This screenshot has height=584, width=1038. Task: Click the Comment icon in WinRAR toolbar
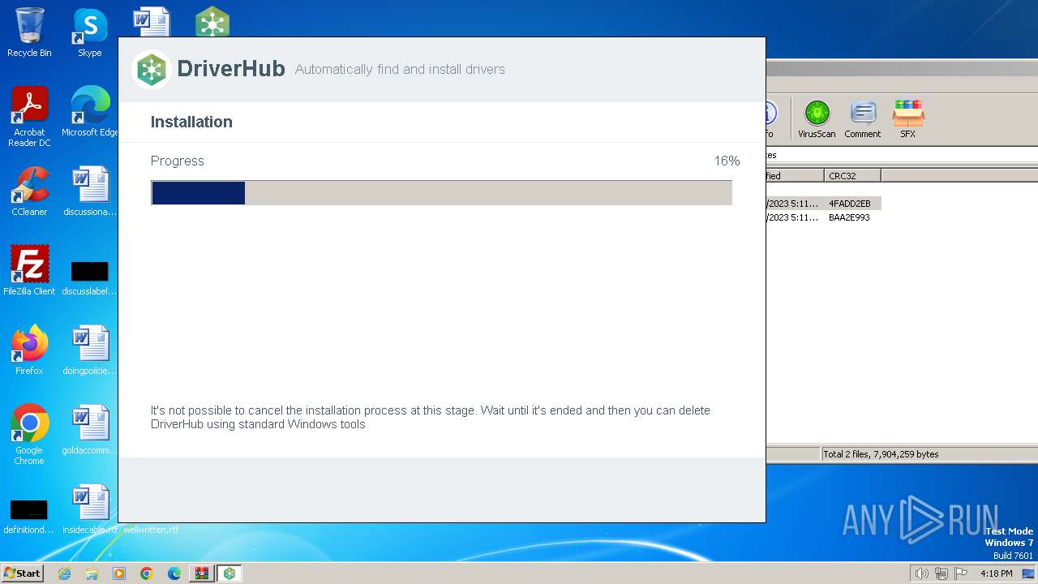point(862,119)
